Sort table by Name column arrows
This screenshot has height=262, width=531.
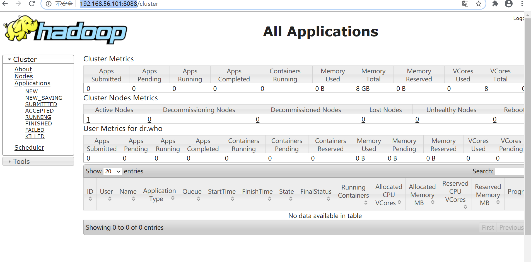tap(133, 199)
